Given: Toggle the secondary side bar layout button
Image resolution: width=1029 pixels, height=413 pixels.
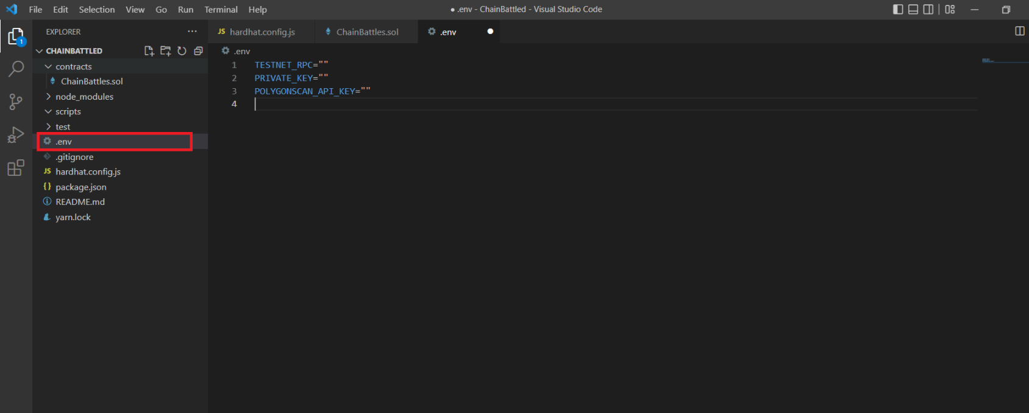Looking at the screenshot, I should (x=928, y=9).
